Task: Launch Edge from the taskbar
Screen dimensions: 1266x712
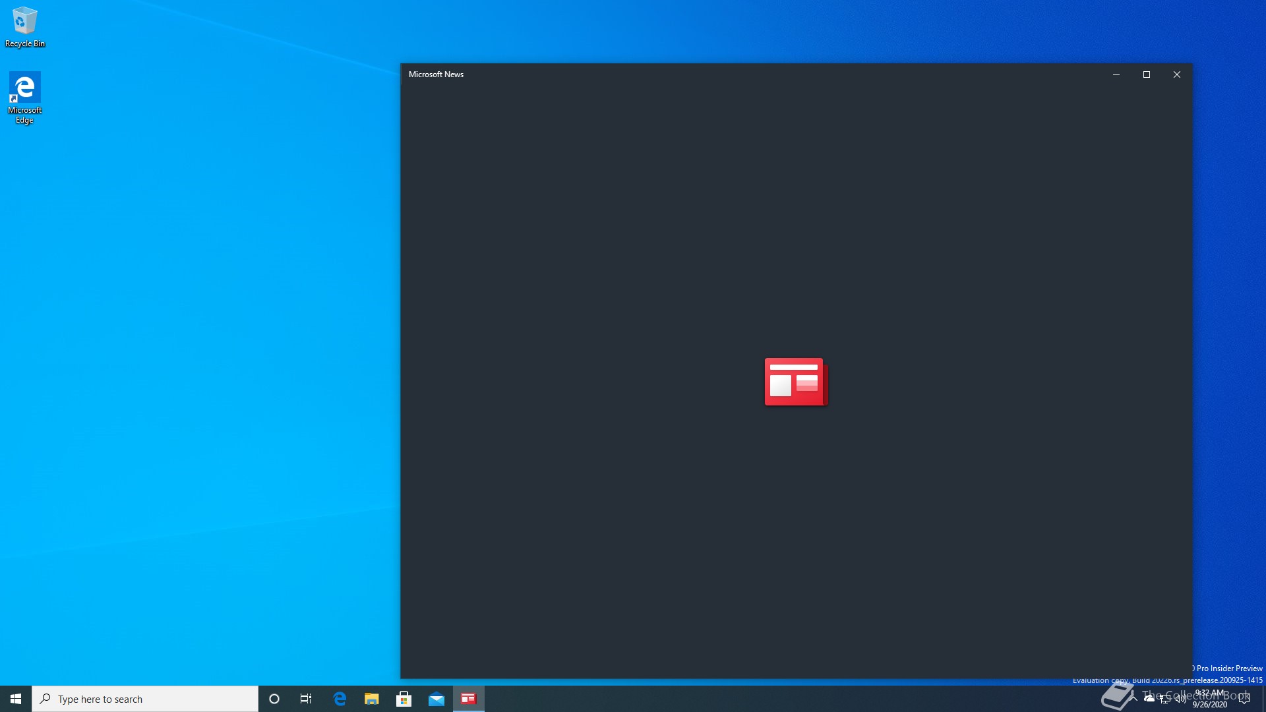Action: click(340, 699)
